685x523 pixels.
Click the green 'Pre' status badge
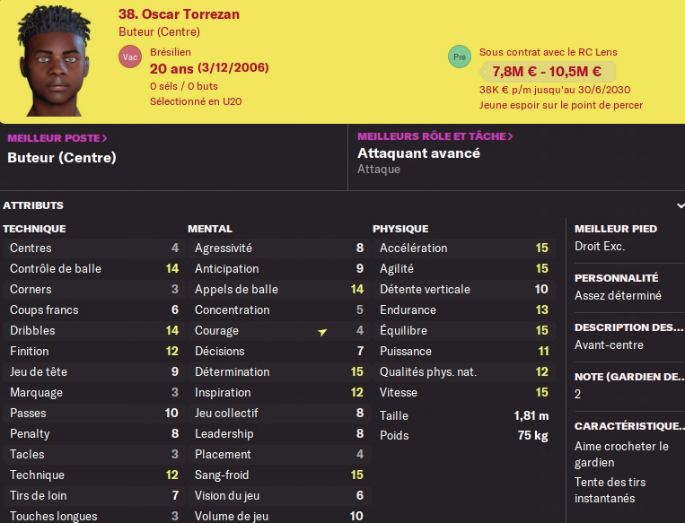[459, 57]
